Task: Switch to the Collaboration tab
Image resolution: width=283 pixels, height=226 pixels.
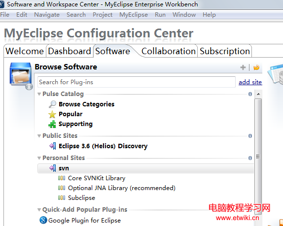Action: pyautogui.click(x=169, y=51)
